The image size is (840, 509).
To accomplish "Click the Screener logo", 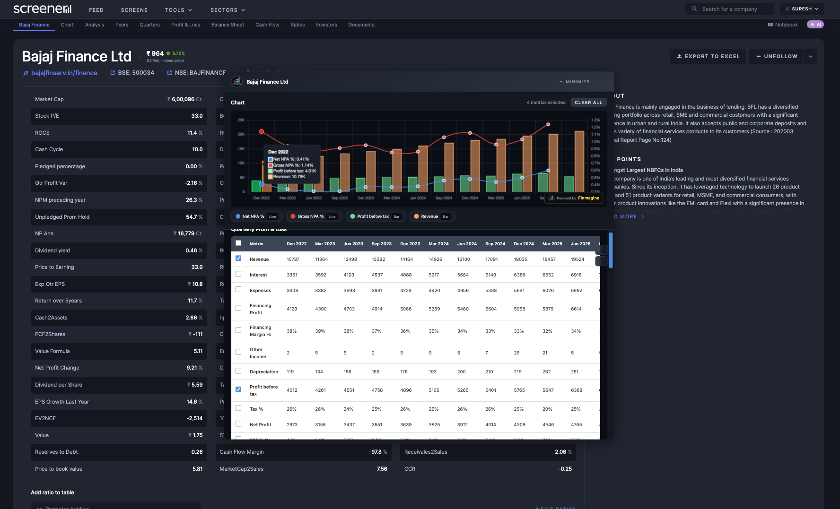I will 42,8.
